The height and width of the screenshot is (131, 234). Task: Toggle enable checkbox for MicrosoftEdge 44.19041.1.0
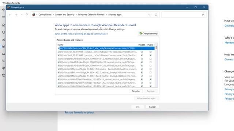click(x=58, y=69)
